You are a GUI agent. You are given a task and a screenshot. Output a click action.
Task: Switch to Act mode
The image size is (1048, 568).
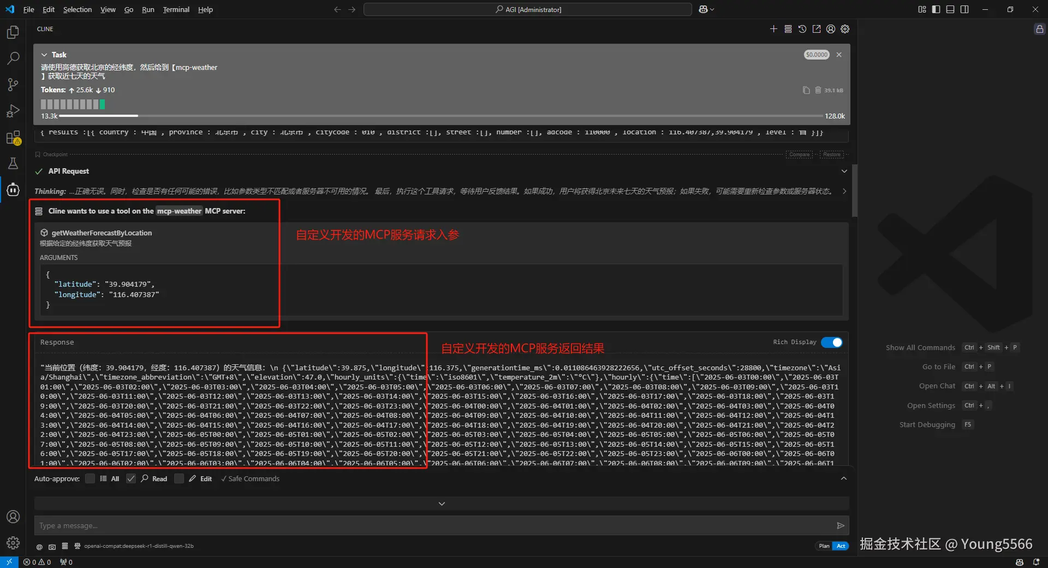(x=841, y=546)
